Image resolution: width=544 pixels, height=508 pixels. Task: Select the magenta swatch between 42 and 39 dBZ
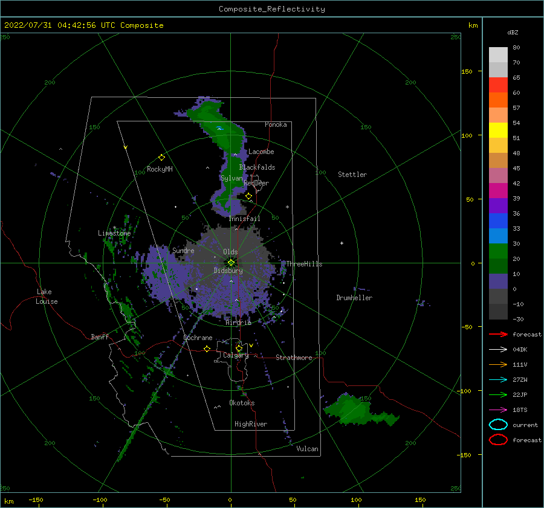click(x=498, y=190)
